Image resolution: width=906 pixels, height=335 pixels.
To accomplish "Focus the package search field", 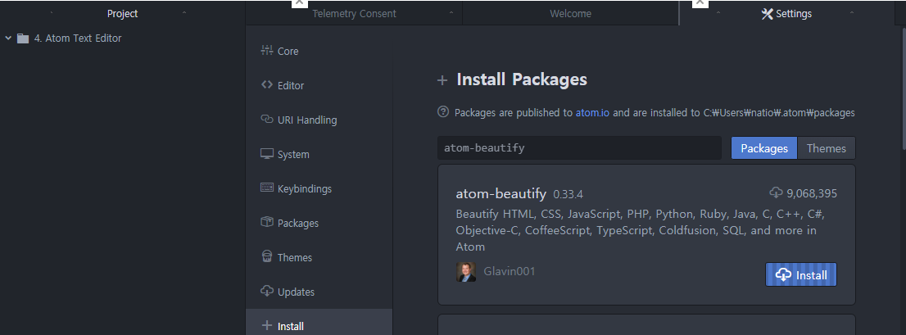I will (x=579, y=148).
